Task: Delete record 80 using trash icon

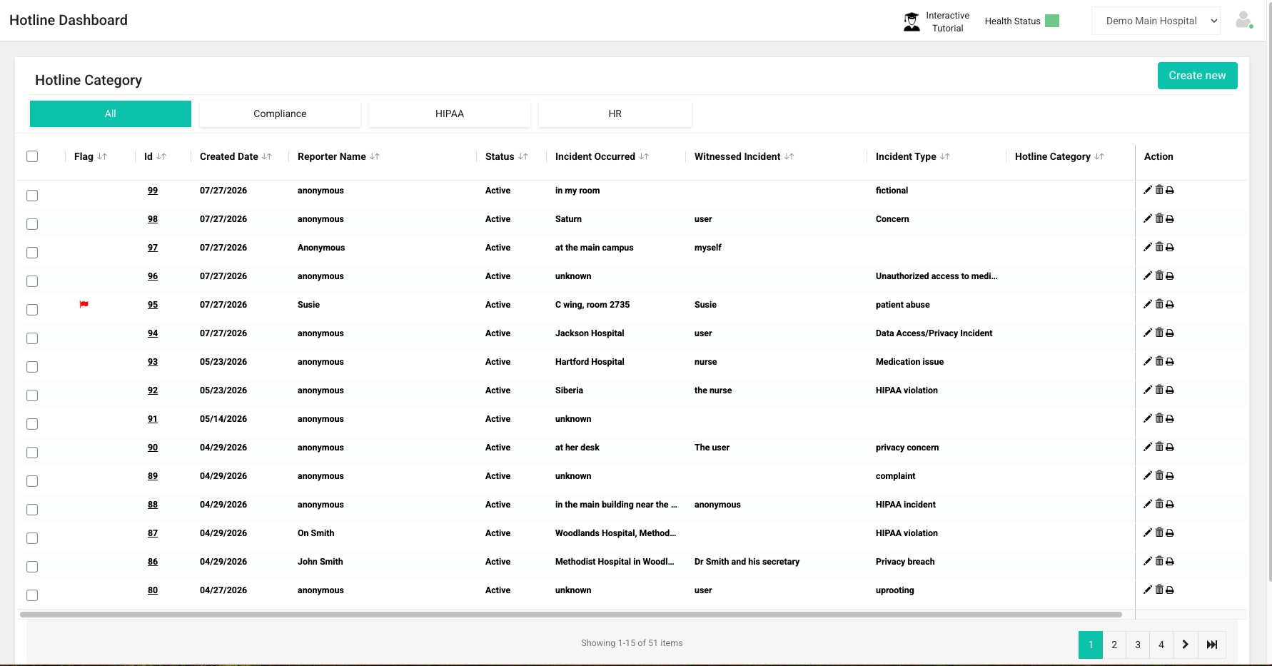Action: 1159,590
